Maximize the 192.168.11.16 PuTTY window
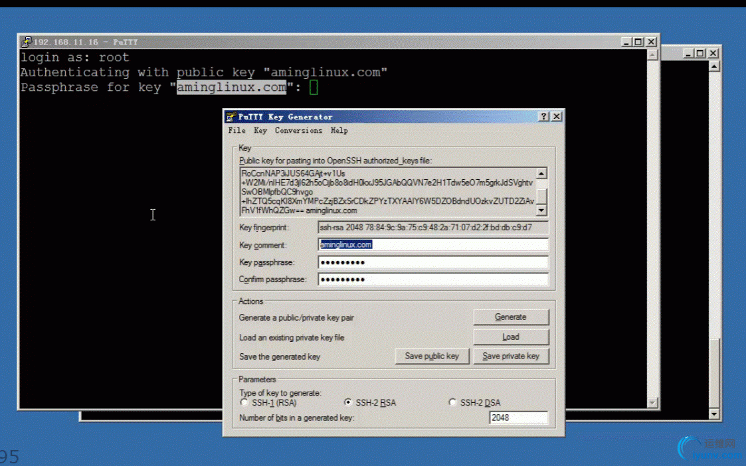 [638, 42]
